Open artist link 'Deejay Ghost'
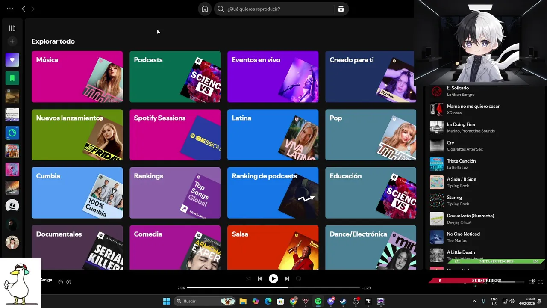Image resolution: width=547 pixels, height=308 pixels. [459, 222]
